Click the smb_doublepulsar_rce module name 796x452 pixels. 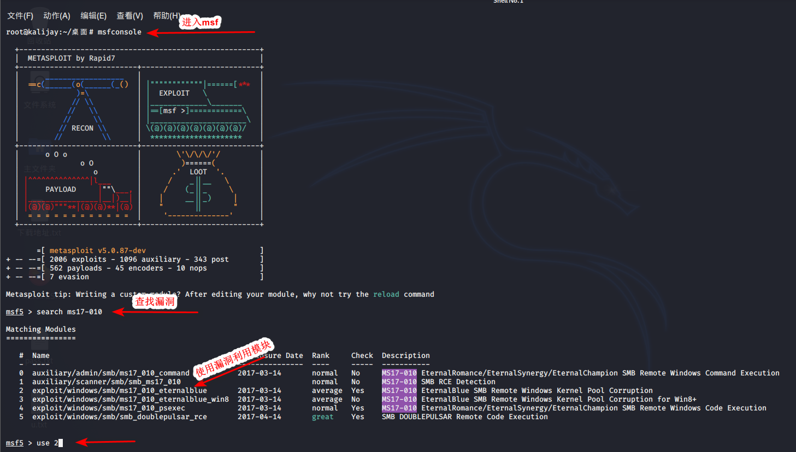119,417
